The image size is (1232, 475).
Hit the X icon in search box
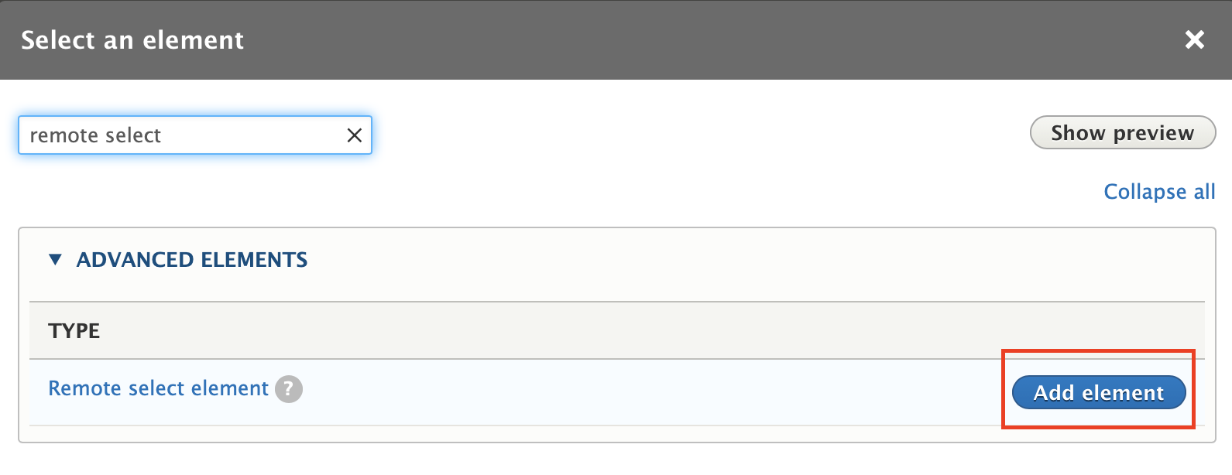click(x=354, y=135)
